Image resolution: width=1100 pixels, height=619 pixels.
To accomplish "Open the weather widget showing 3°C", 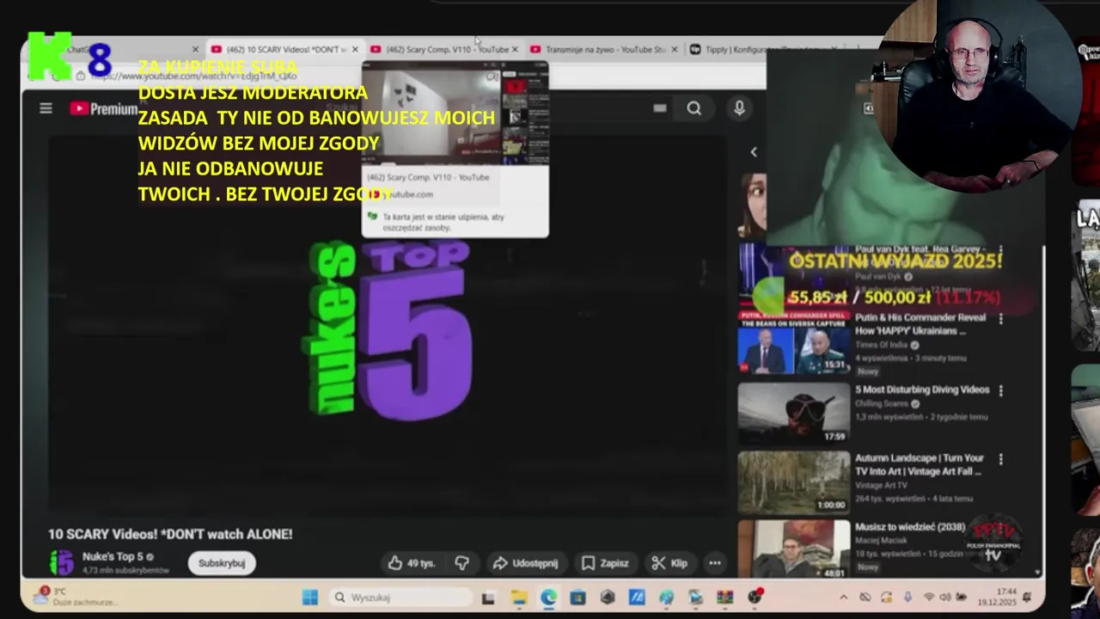I will (73, 597).
